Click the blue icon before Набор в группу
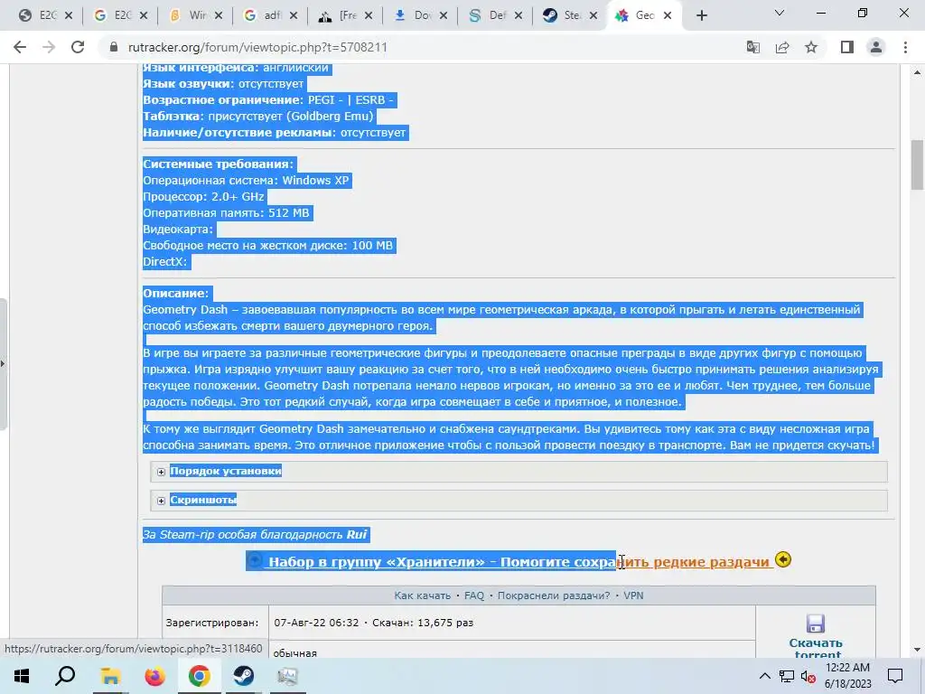 pos(255,560)
